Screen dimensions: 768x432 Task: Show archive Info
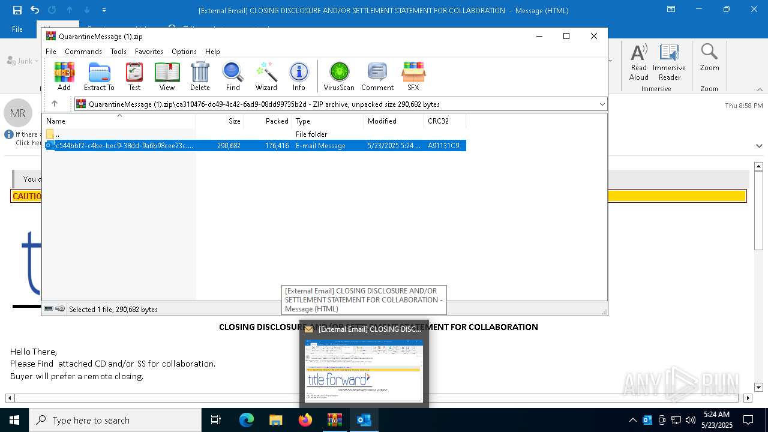coord(299,76)
